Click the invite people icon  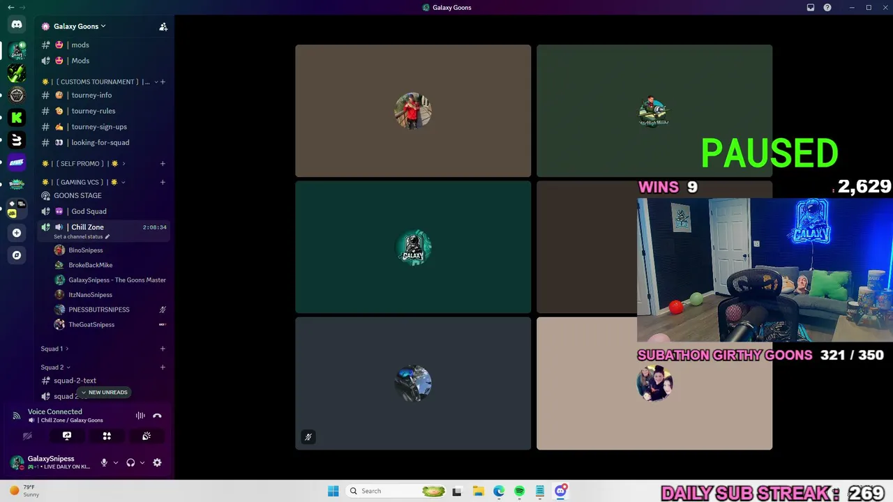[x=163, y=26]
